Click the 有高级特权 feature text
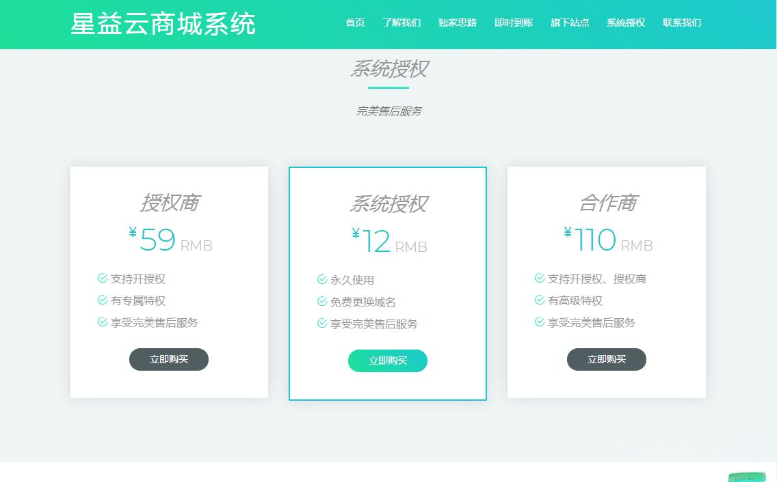This screenshot has width=777, height=482. point(575,300)
